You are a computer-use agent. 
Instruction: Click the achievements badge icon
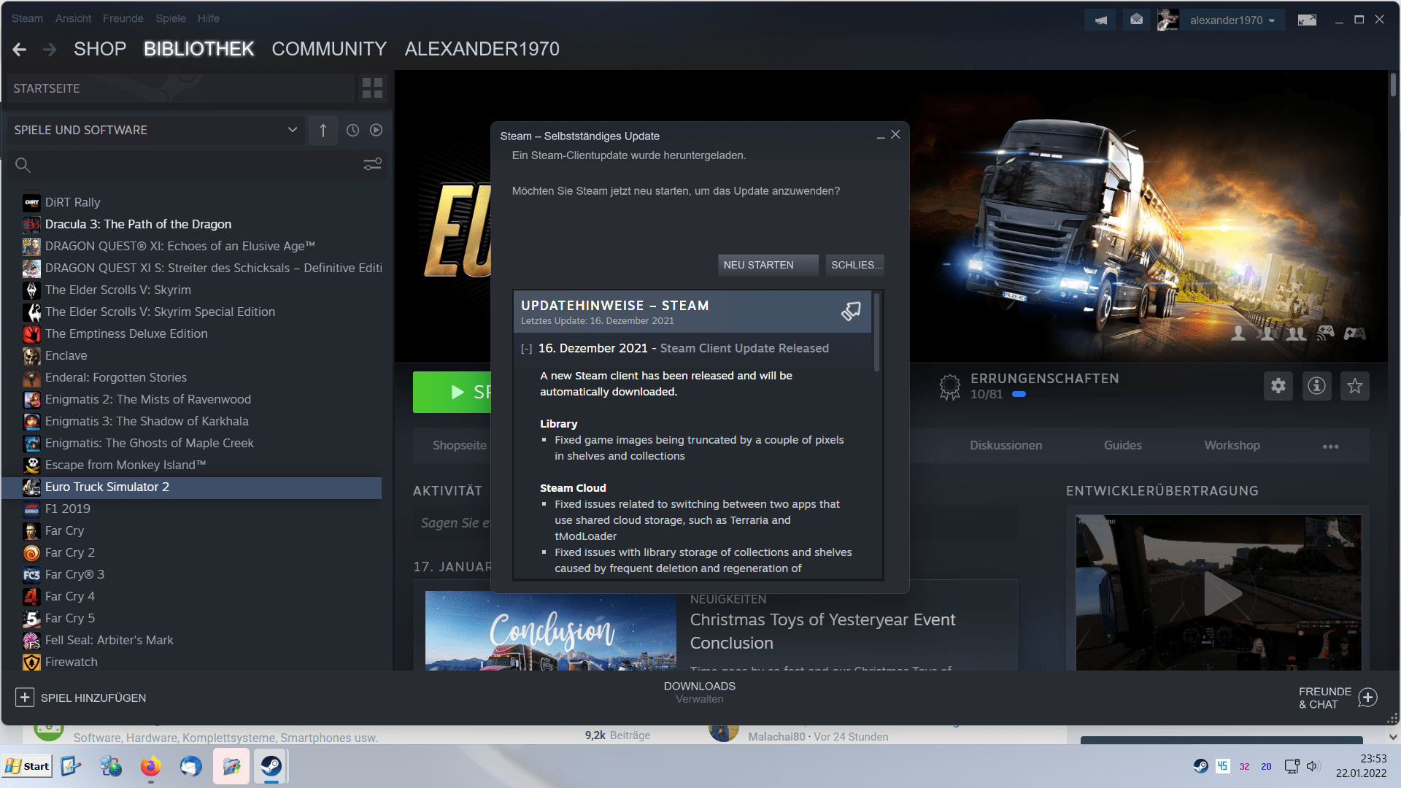coord(949,387)
